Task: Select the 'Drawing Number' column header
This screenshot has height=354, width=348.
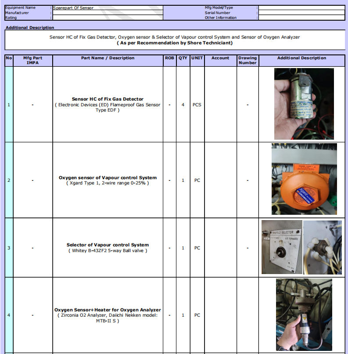Action: [248, 60]
